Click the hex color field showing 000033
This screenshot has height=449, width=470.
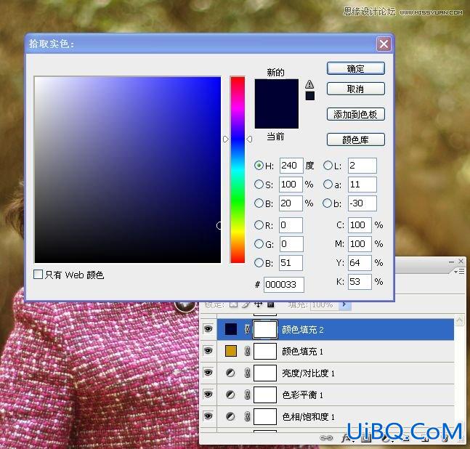[283, 285]
